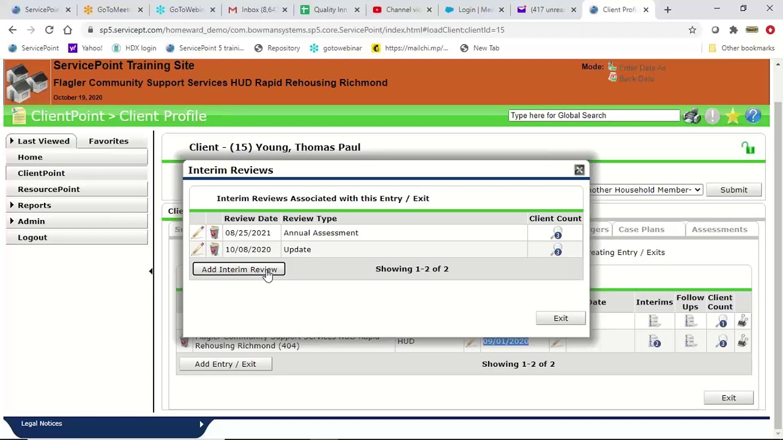This screenshot has height=440, width=783.
Task: Collapse the left navigation panel arrow
Action: click(151, 271)
